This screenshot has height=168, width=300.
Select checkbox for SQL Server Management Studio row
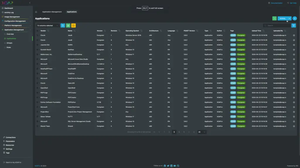(x=37, y=121)
